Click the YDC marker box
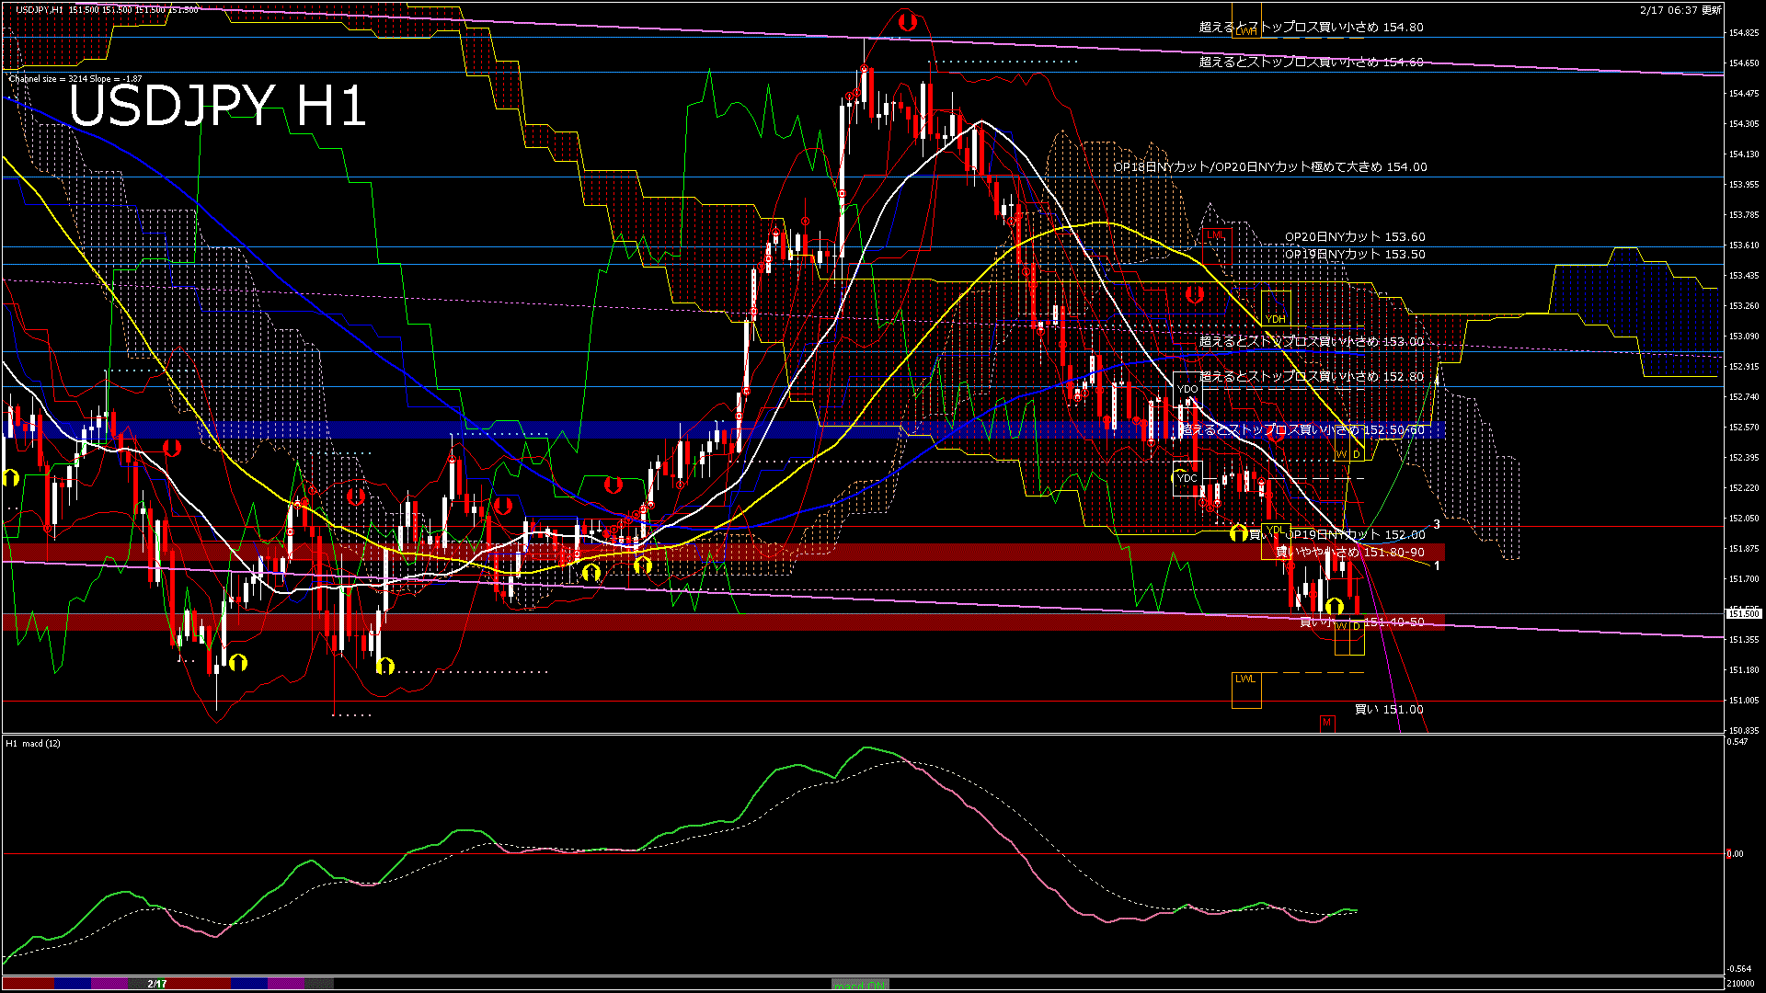The width and height of the screenshot is (1766, 993). 1187,478
